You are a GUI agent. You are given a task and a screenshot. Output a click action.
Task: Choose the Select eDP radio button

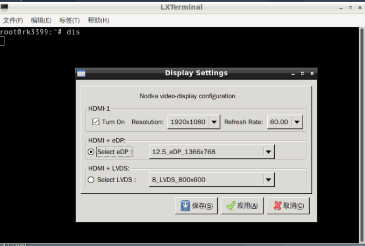[91, 152]
